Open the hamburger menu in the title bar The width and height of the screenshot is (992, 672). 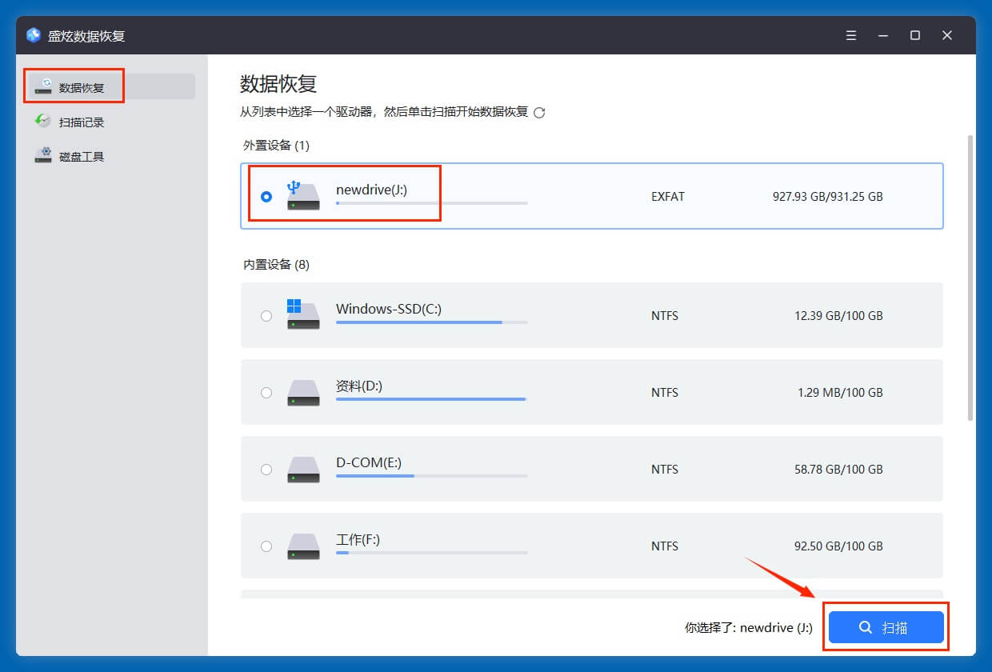point(850,35)
